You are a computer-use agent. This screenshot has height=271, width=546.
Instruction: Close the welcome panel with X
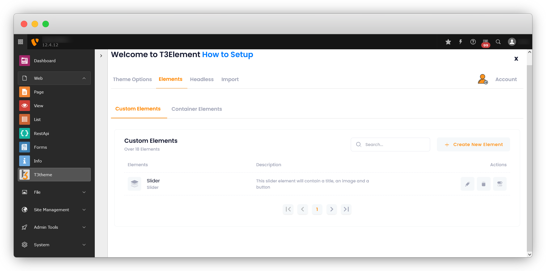pos(516,58)
